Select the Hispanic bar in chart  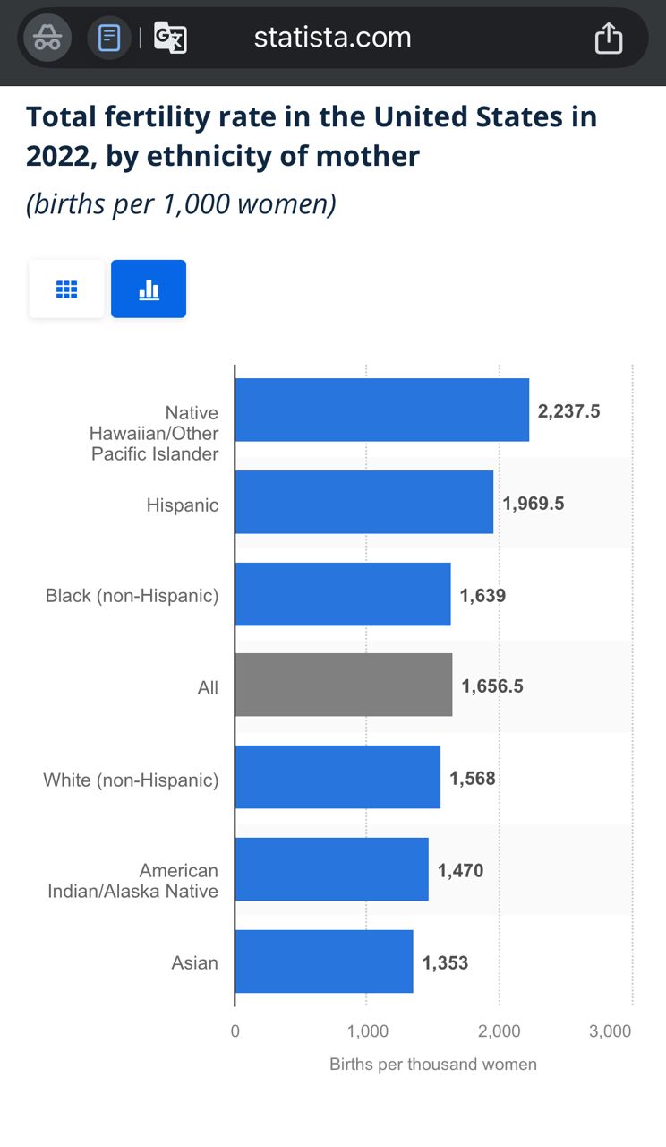tap(363, 502)
